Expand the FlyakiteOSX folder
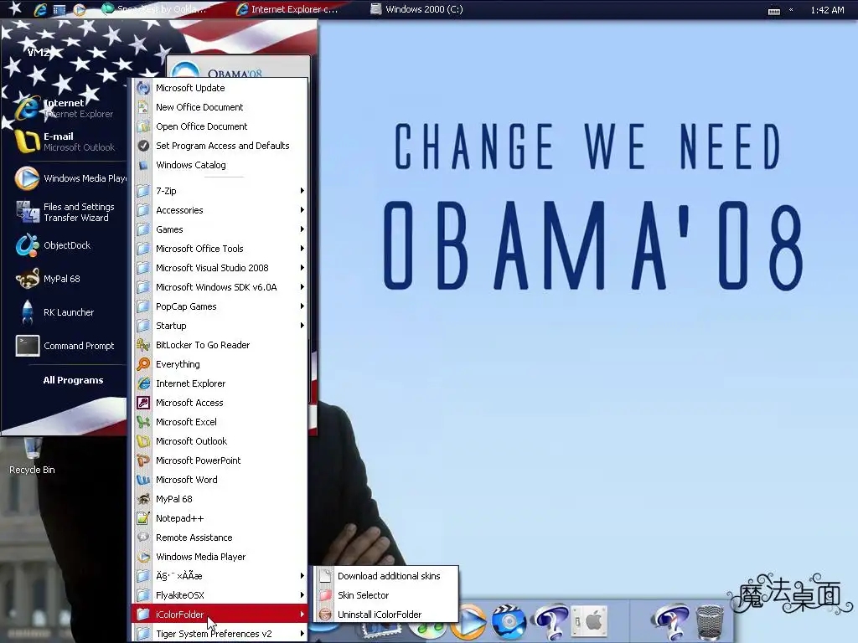858x643 pixels. coord(220,595)
